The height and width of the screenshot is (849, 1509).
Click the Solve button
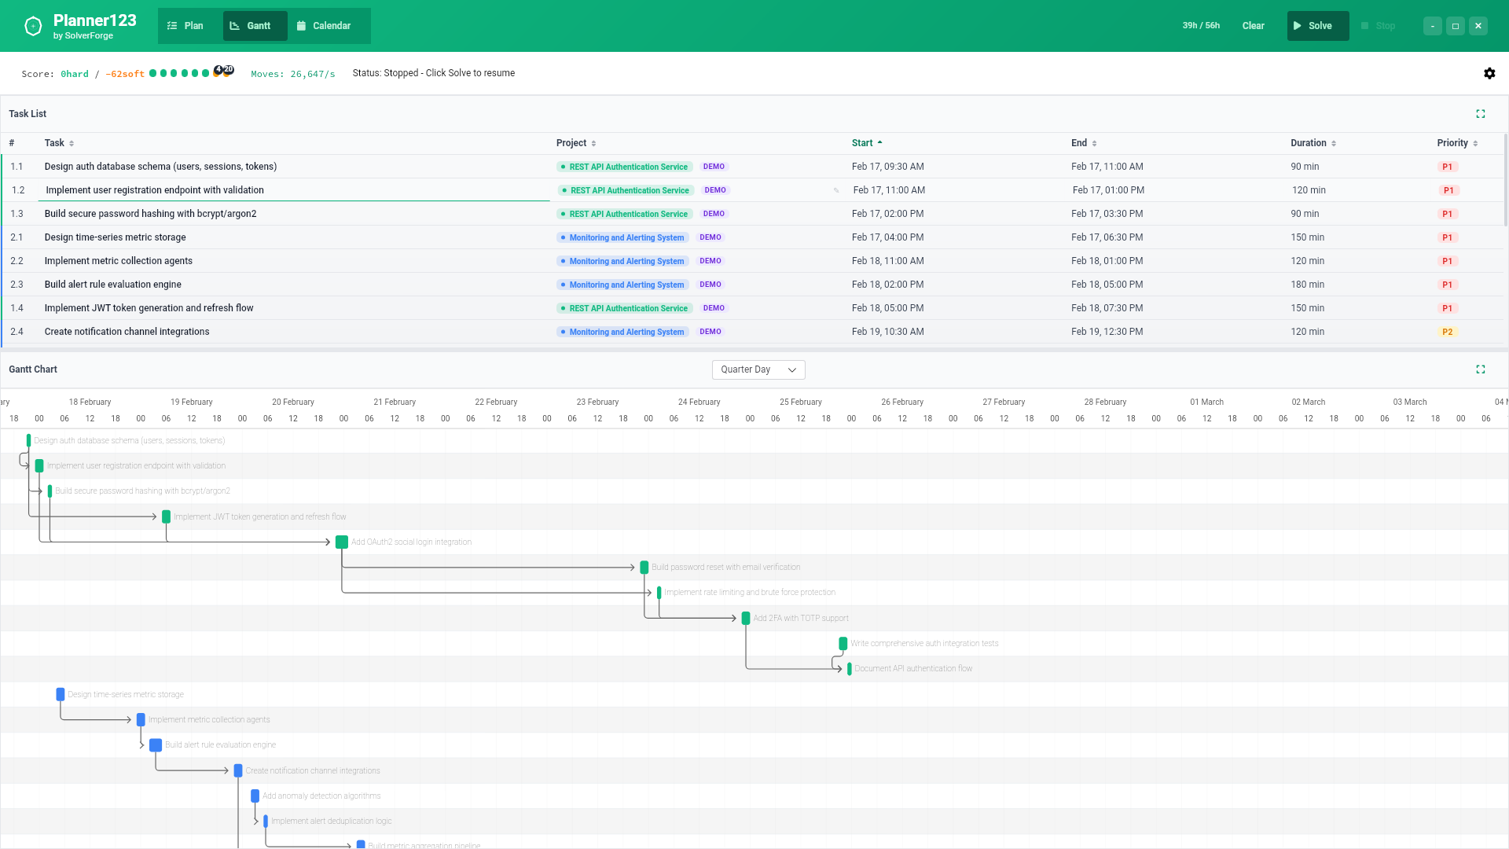point(1317,25)
